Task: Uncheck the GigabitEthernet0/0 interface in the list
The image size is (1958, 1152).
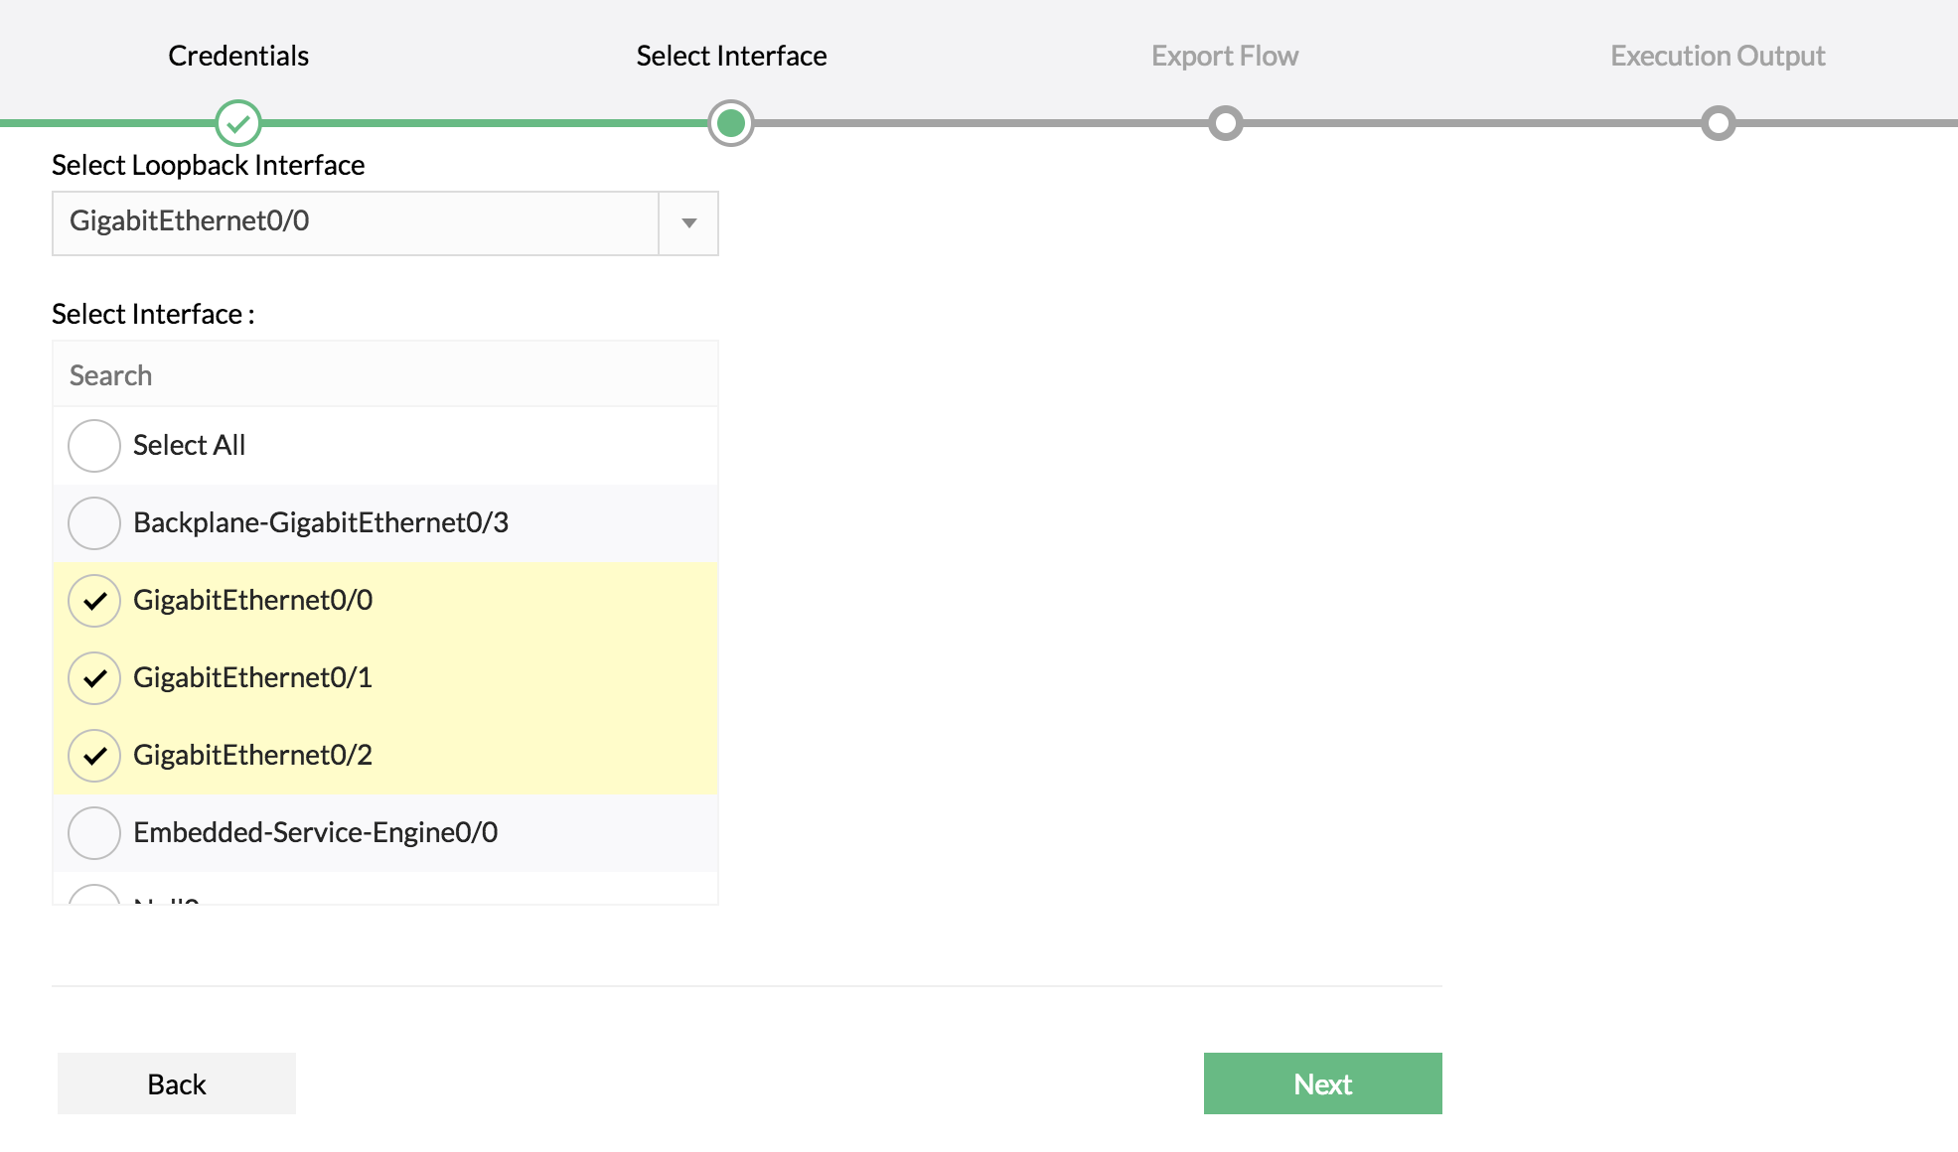Action: tap(94, 601)
